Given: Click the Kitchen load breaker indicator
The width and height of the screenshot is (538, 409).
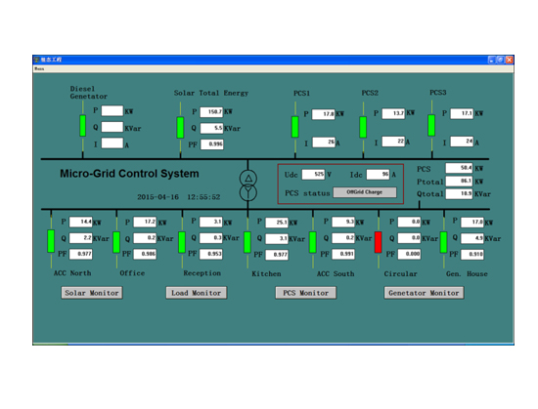Looking at the screenshot, I should pyautogui.click(x=247, y=242).
